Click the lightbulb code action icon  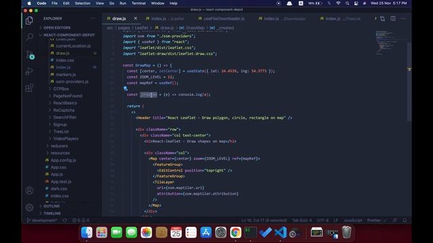126,88
